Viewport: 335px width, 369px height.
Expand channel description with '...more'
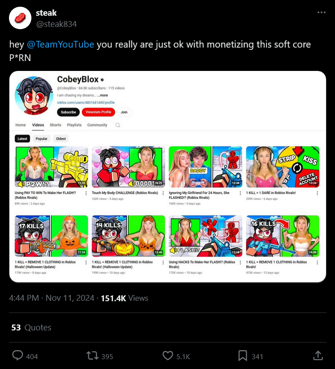pyautogui.click(x=103, y=95)
